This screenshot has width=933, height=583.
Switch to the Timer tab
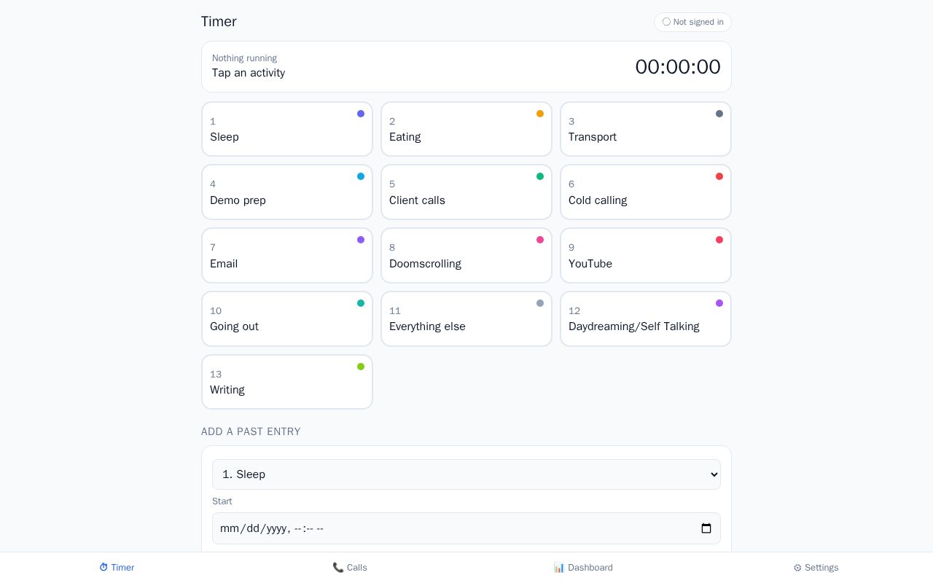[117, 568]
